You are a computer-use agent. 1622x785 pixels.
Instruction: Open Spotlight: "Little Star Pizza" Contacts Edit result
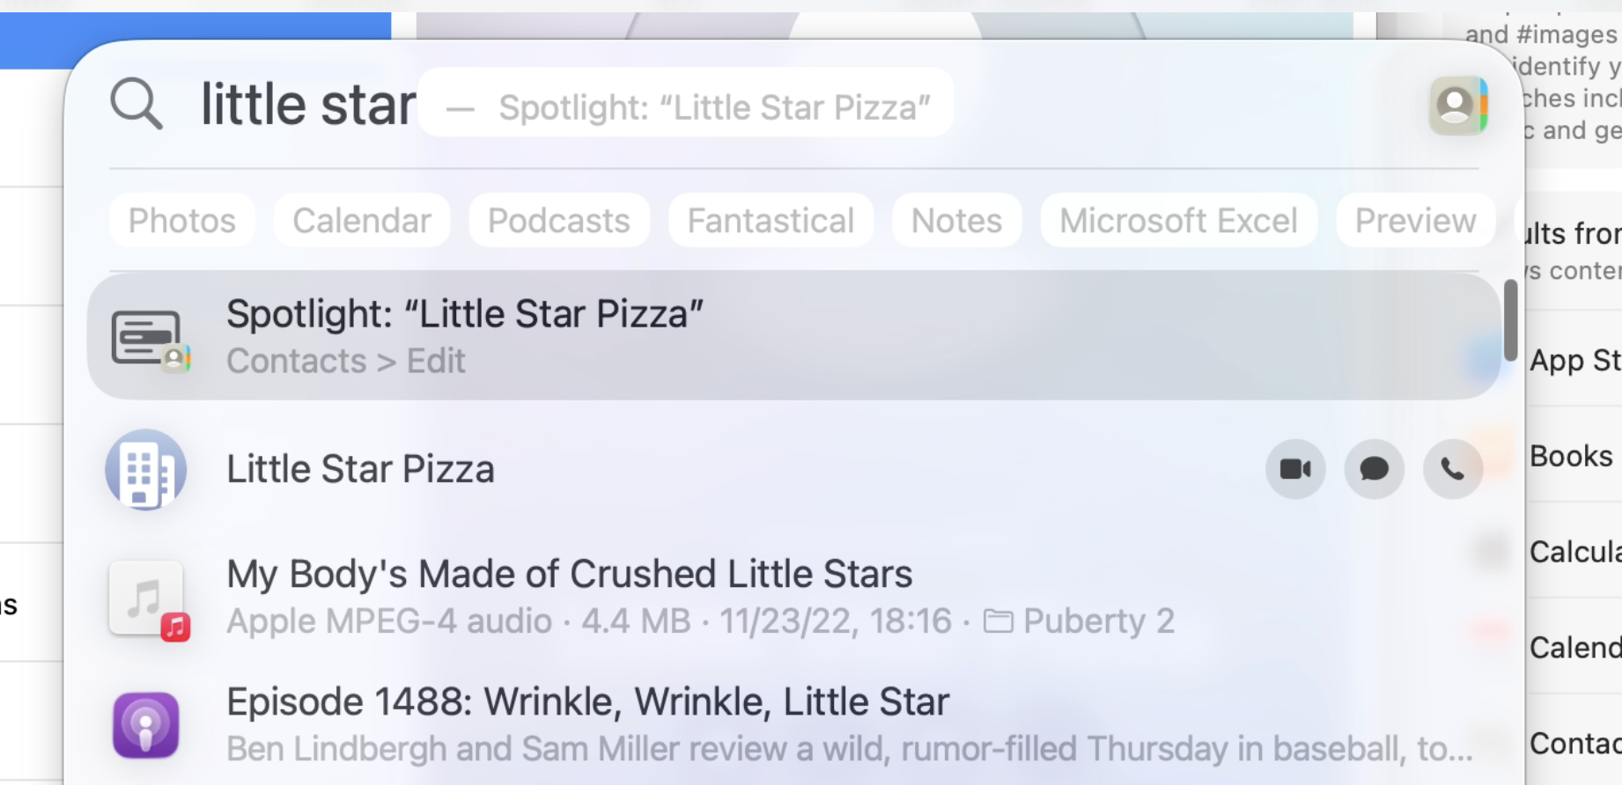(x=793, y=336)
